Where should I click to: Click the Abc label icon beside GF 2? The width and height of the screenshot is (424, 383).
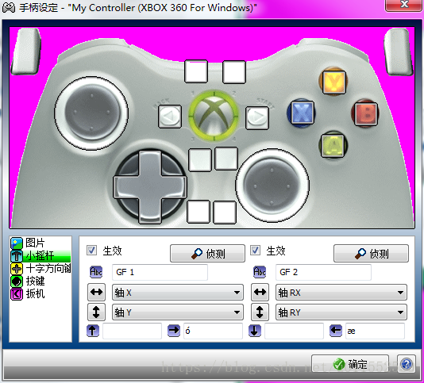click(x=260, y=272)
